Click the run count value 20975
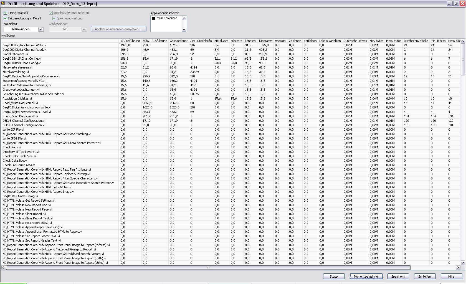 [x=194, y=94]
